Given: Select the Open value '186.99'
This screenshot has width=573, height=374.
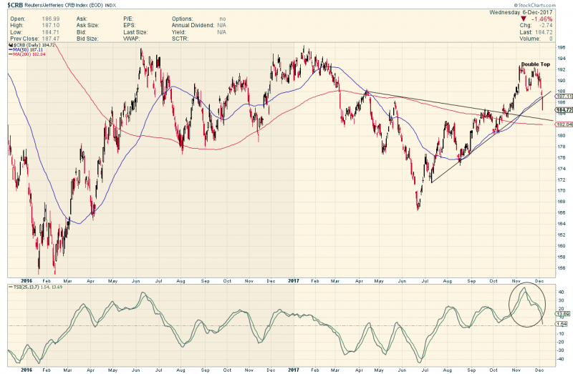Looking at the screenshot, I should tap(51, 19).
